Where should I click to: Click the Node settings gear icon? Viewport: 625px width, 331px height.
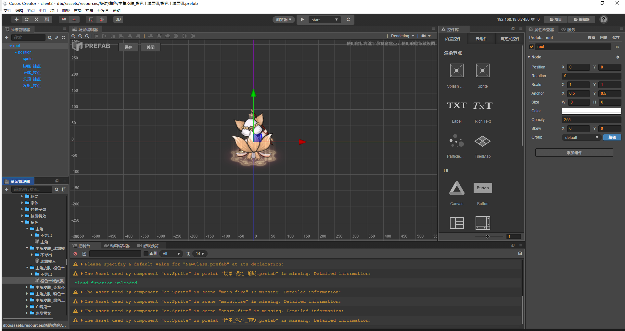tap(618, 57)
